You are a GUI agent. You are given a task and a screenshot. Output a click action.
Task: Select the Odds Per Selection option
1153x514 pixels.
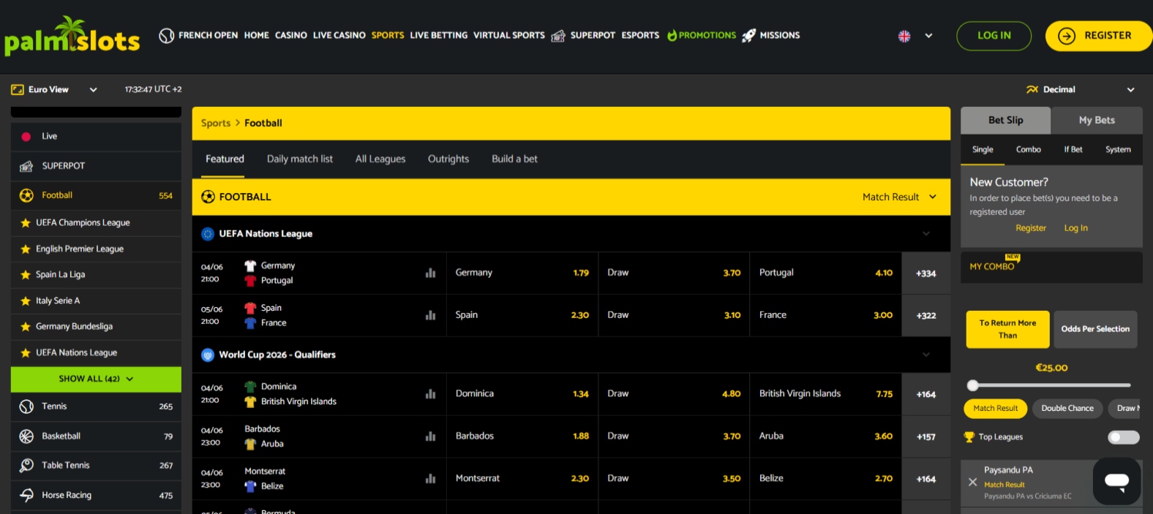point(1095,329)
